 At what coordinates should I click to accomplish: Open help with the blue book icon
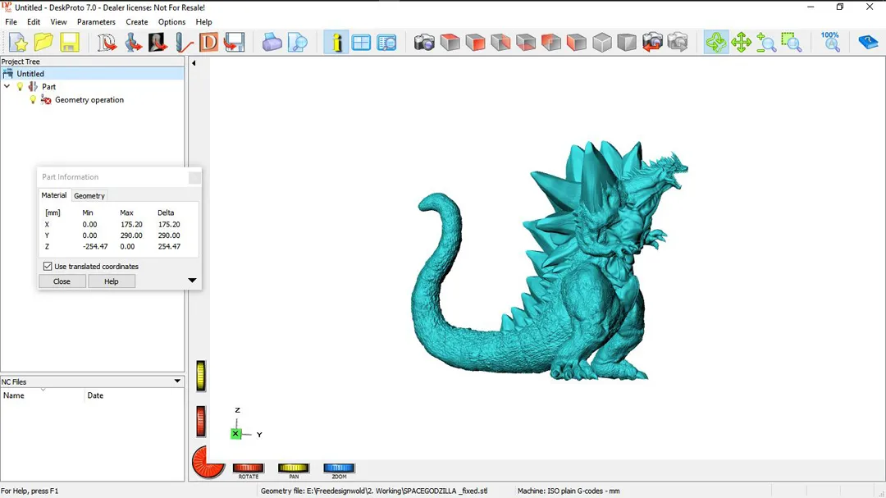(x=868, y=43)
